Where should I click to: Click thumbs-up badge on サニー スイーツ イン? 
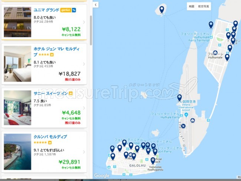70,93
